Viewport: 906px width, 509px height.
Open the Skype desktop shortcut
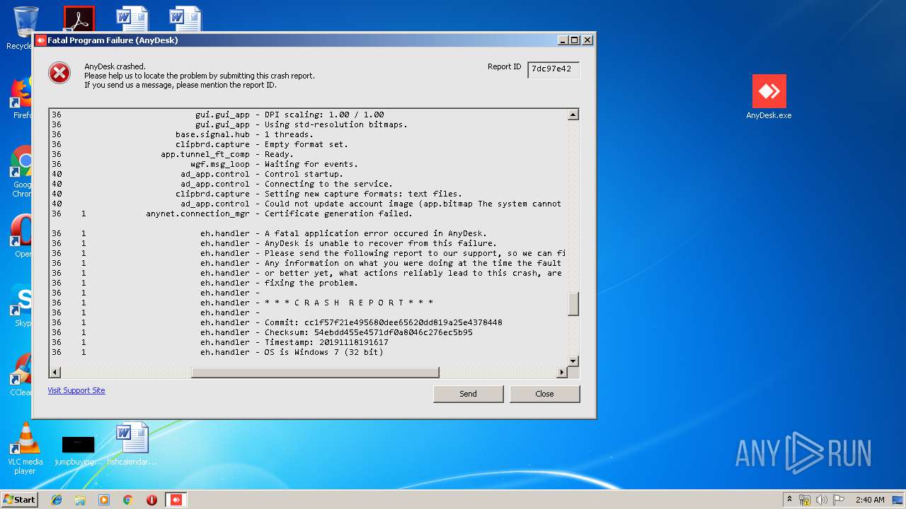pyautogui.click(x=22, y=305)
